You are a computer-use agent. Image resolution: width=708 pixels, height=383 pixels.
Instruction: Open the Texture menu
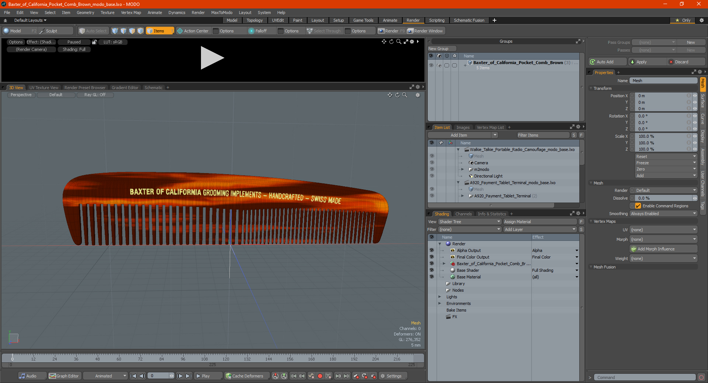108,13
